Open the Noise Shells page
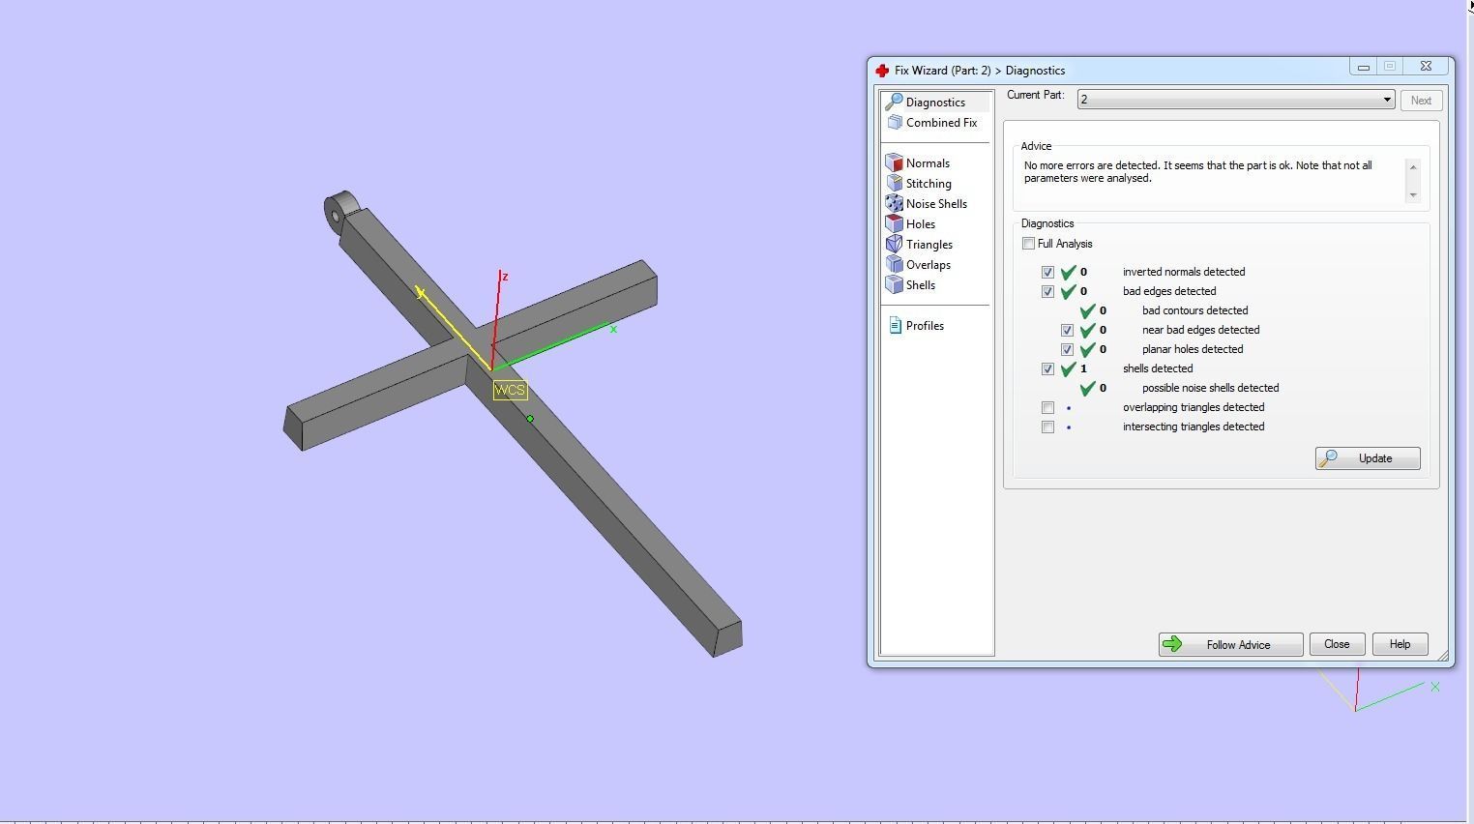Screen dimensions: 1474x824 pyautogui.click(x=936, y=204)
